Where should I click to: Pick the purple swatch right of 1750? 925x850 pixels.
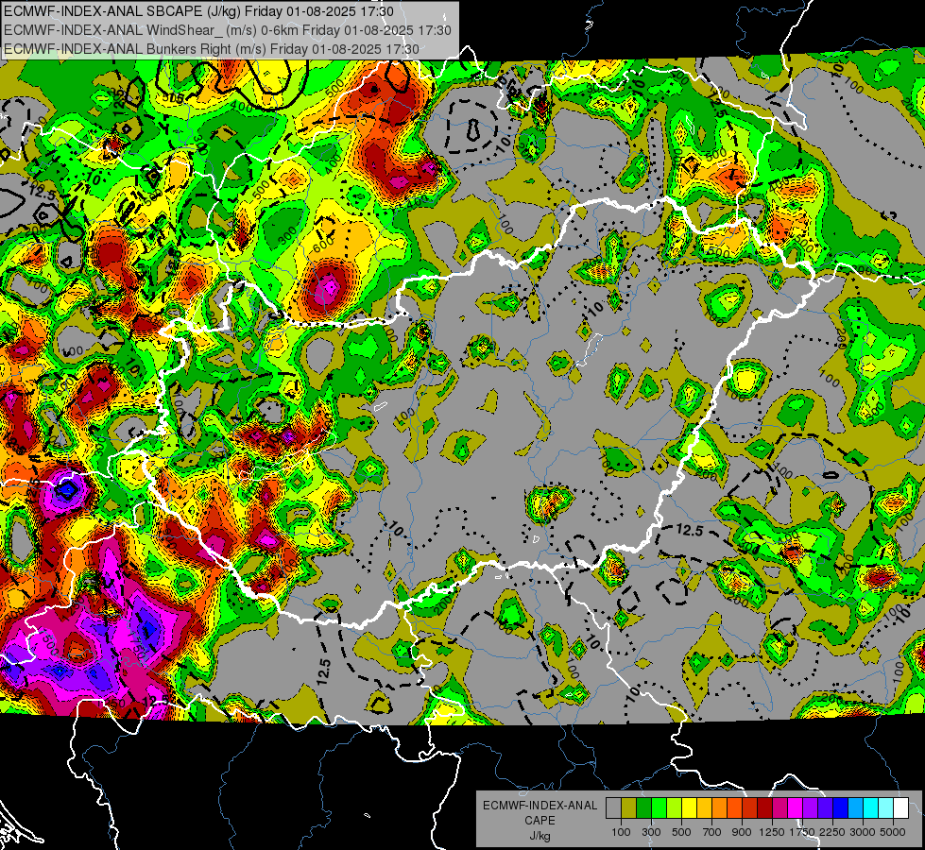click(811, 807)
